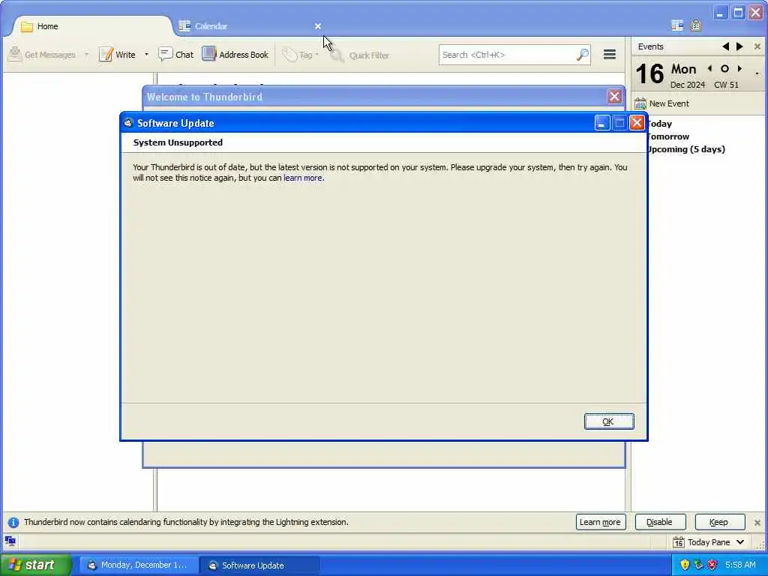This screenshot has height=576, width=768.
Task: Expand the Write button dropdown arrow
Action: click(x=146, y=54)
